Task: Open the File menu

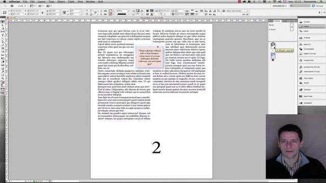Action: click(25, 2)
